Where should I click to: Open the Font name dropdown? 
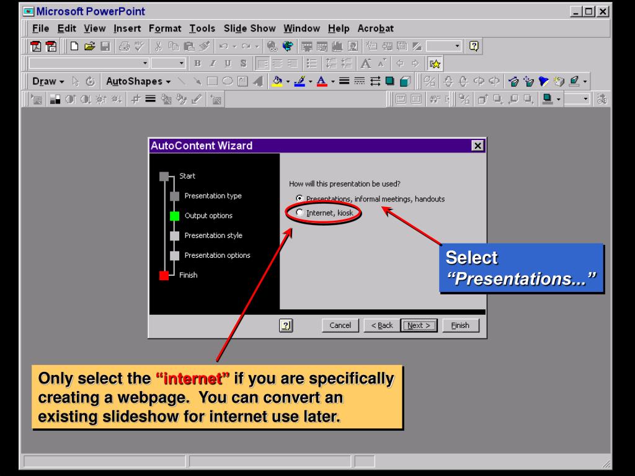pos(145,64)
